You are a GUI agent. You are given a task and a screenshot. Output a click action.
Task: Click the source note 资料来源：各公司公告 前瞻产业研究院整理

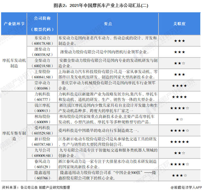[36, 187]
